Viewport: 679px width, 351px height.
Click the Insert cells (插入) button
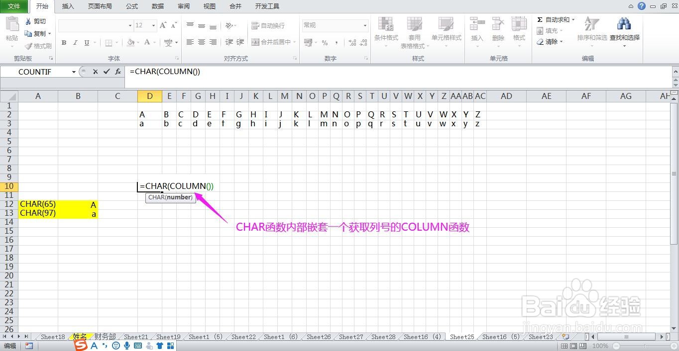tap(477, 32)
